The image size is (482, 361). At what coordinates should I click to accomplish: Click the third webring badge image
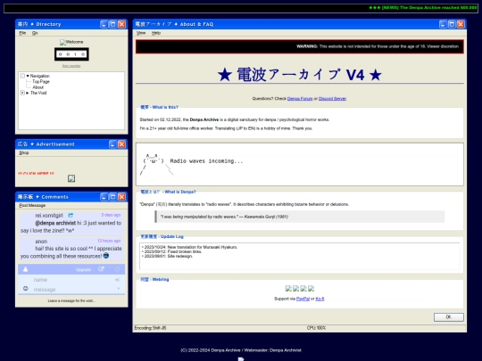(x=303, y=288)
